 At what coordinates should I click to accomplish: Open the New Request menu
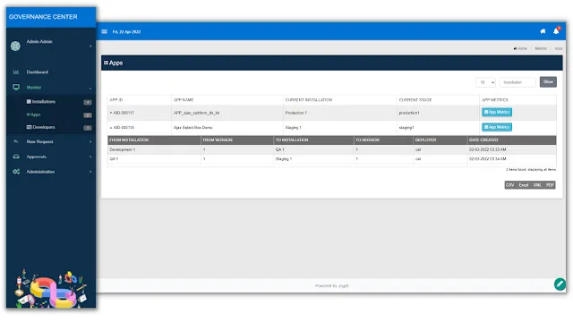(39, 141)
